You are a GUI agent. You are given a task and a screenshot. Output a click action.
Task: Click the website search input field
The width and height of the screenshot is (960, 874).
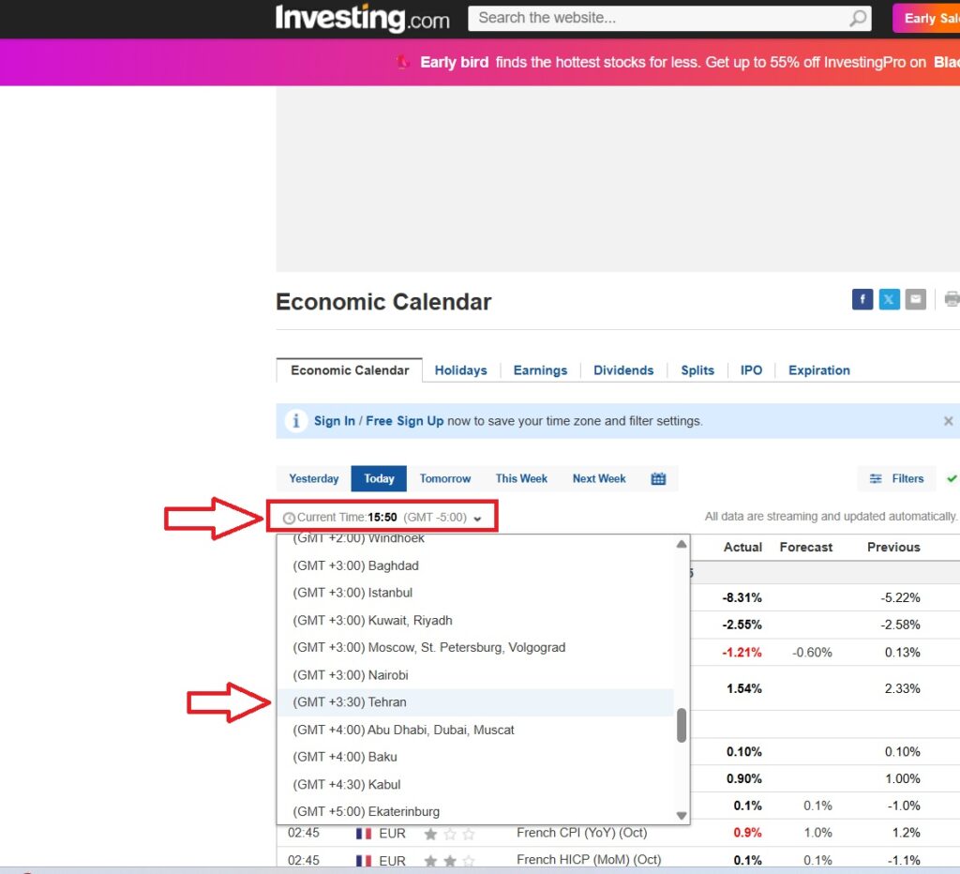[656, 18]
